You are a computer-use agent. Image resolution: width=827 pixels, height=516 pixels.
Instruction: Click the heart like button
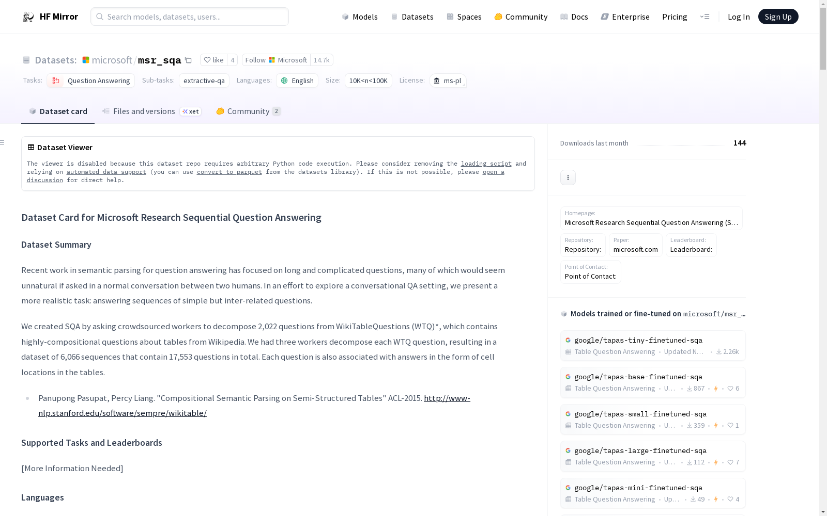click(x=213, y=60)
